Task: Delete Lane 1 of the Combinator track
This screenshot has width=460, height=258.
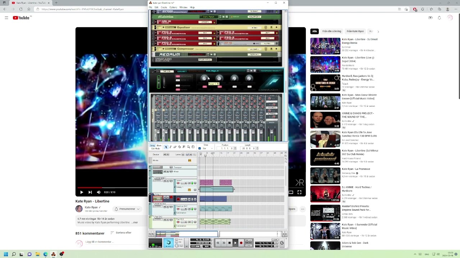Action: pos(195,183)
